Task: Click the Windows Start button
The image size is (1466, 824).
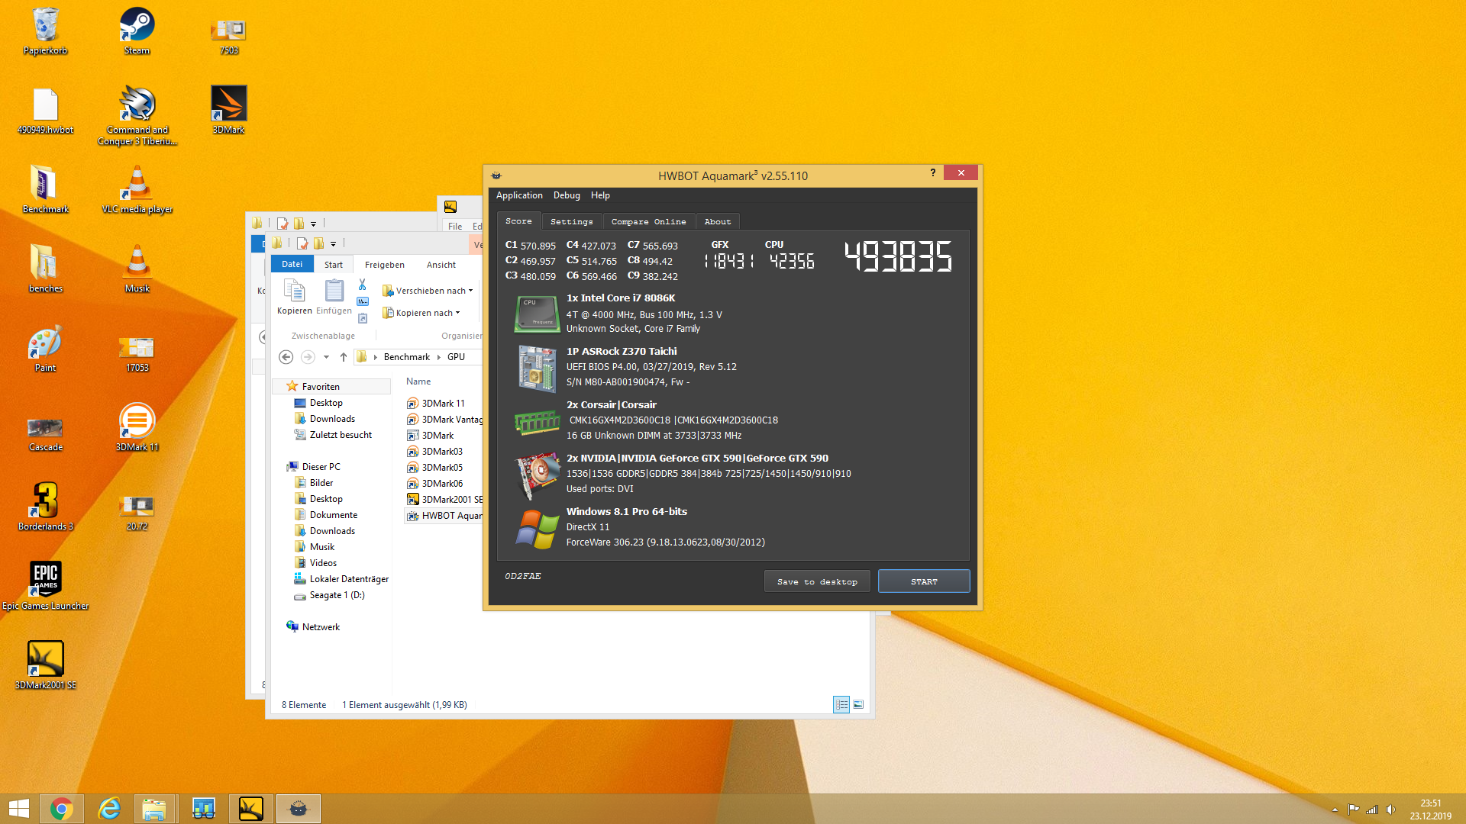Action: 18,809
